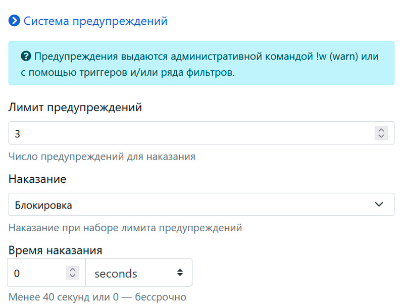Screen dimensions: 404x306
Task: Open the Система предупреждений heading link
Action: tap(95, 21)
